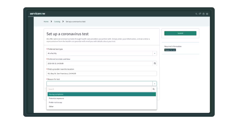Click the Reason for test field label
The width and height of the screenshot is (238, 124).
click(x=54, y=79)
